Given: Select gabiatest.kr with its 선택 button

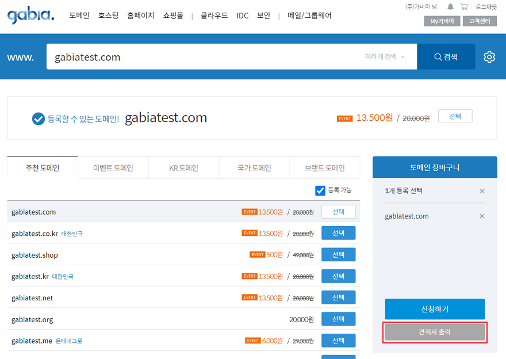Looking at the screenshot, I should click(338, 276).
